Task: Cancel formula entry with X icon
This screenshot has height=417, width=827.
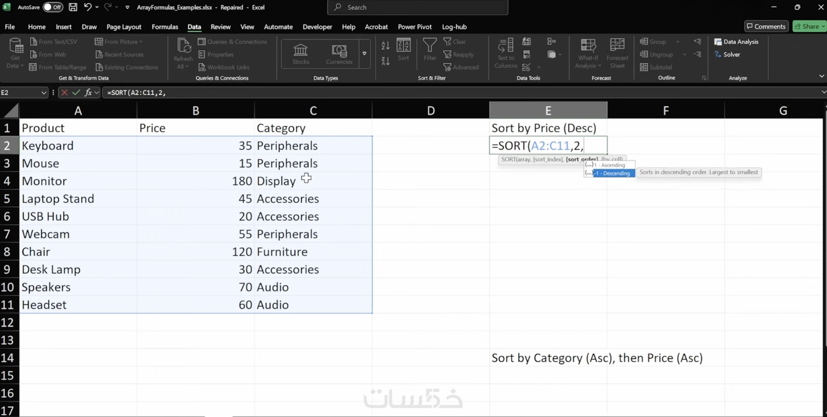Action: 64,93
